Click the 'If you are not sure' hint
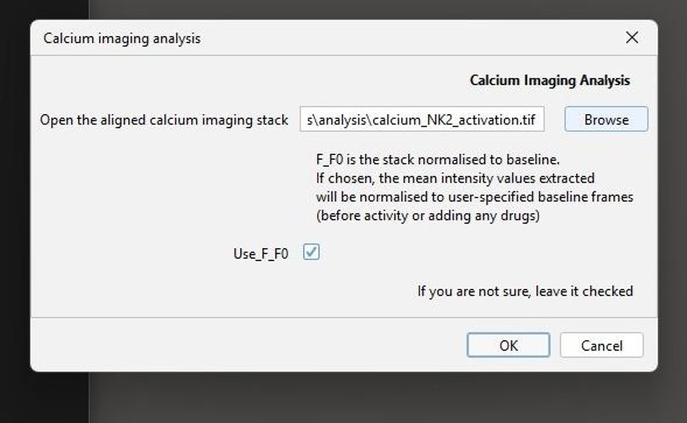Image resolution: width=687 pixels, height=423 pixels. (525, 291)
